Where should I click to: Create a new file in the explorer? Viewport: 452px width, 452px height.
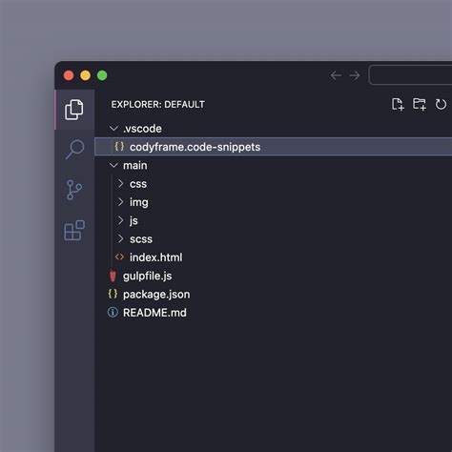pos(398,104)
